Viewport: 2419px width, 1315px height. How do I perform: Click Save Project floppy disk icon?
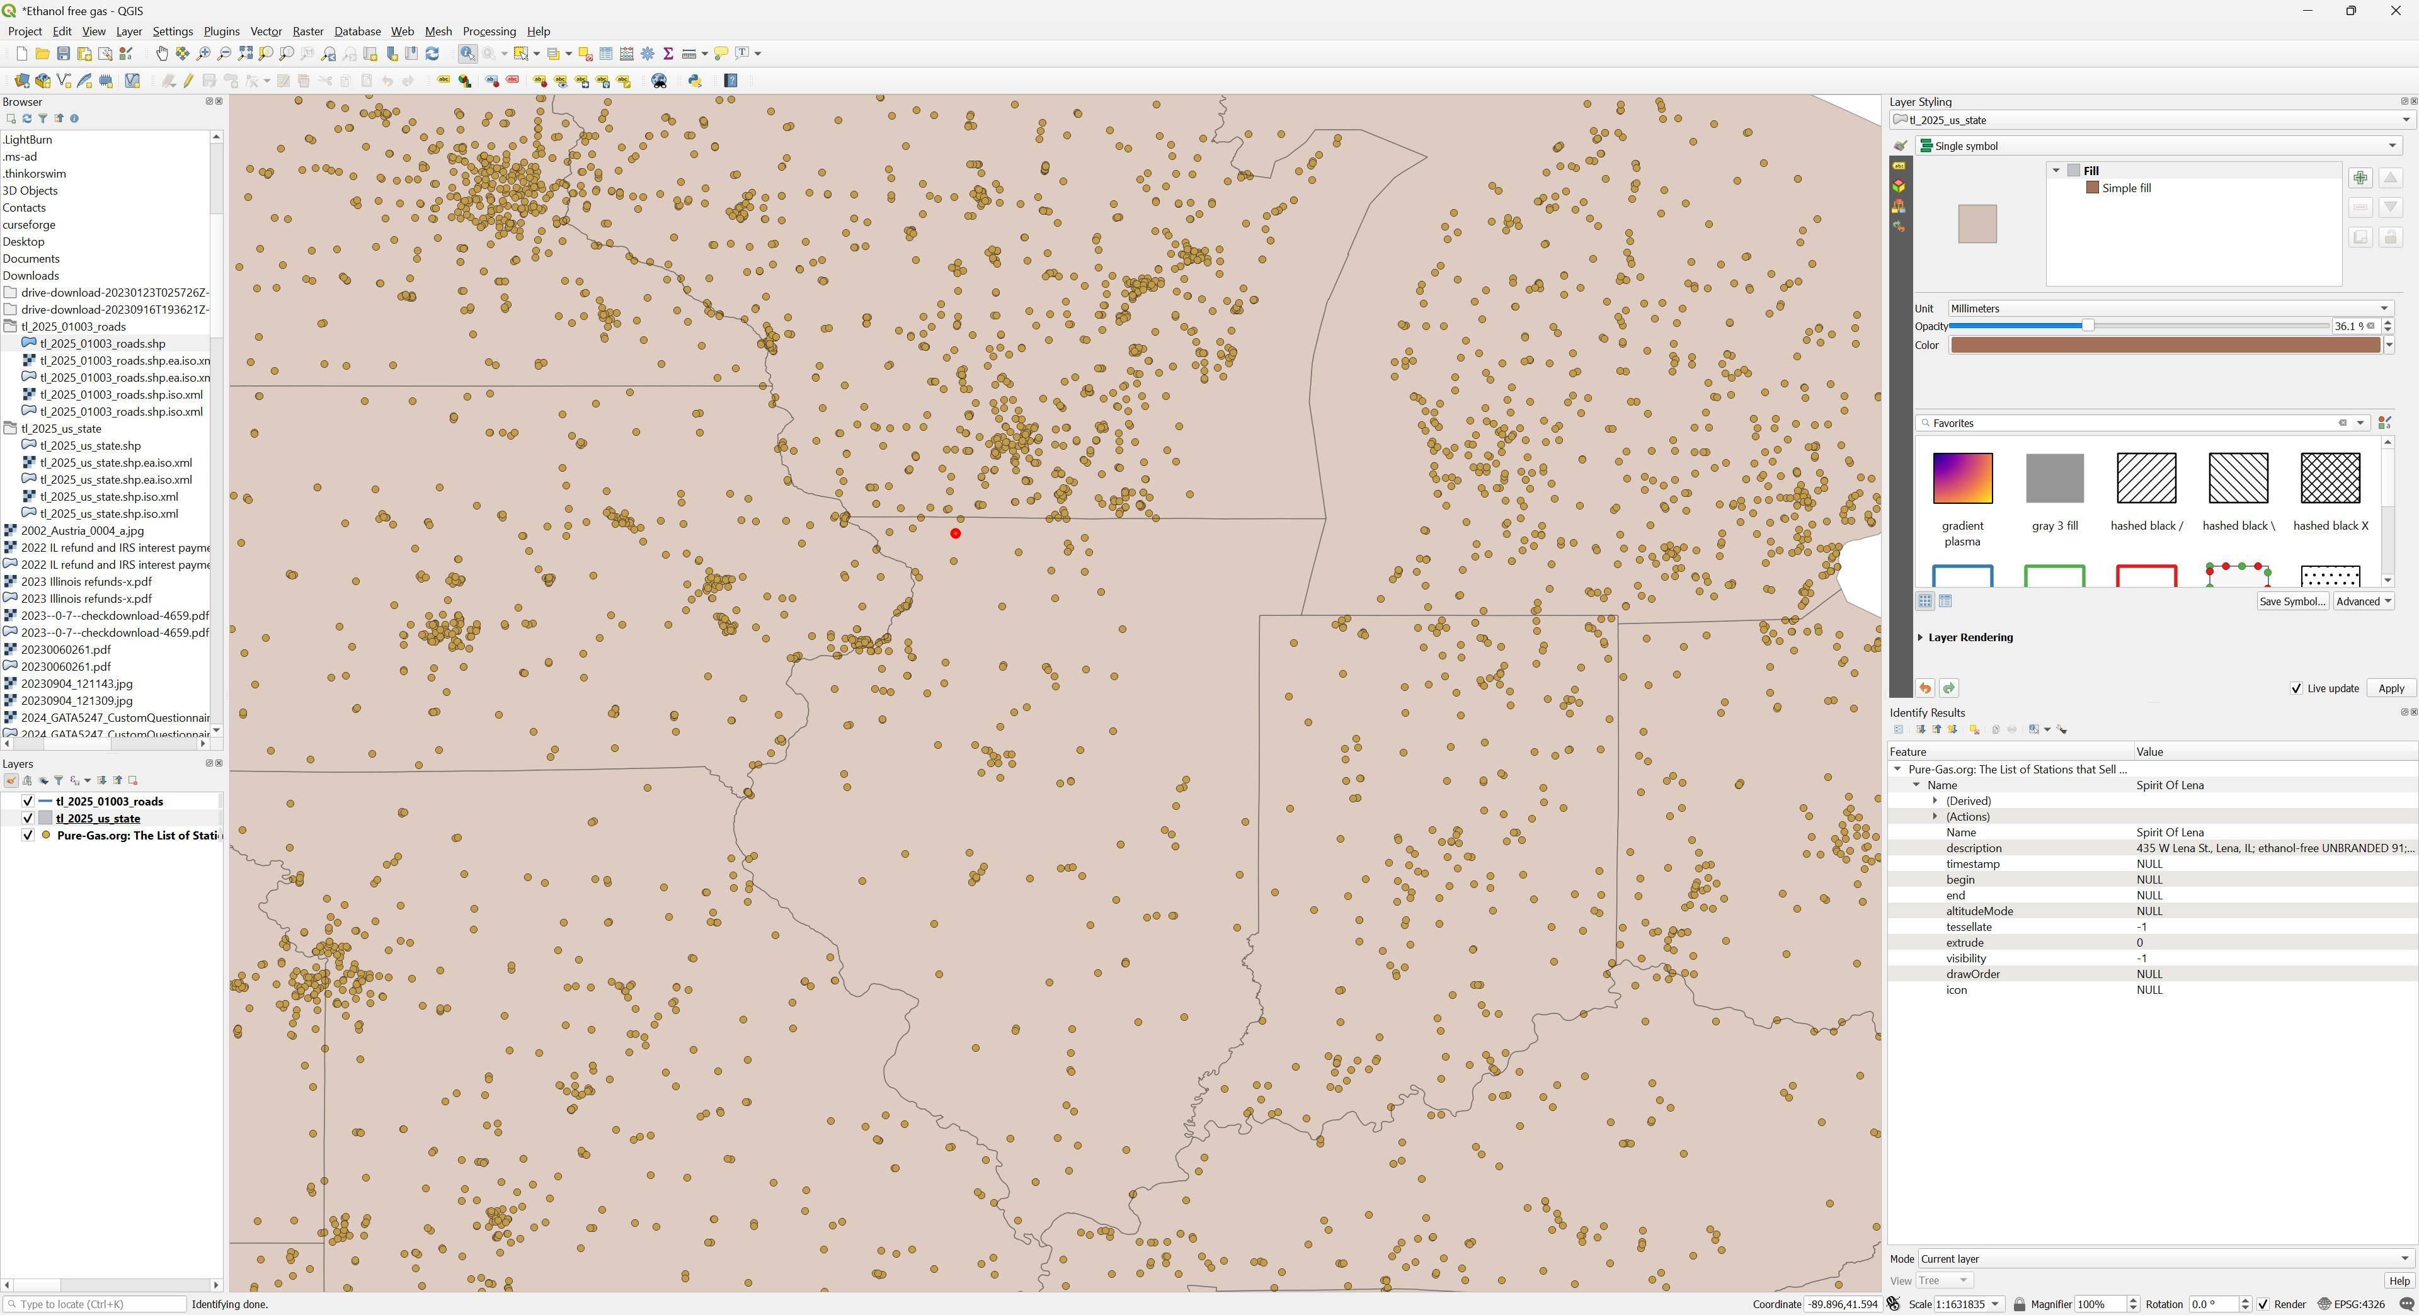(63, 54)
